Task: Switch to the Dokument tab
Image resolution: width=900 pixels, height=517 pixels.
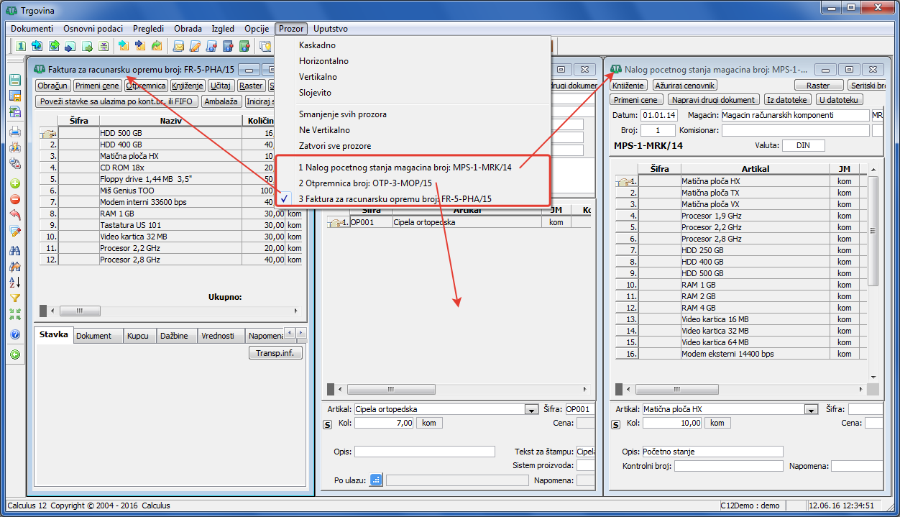Action: click(94, 336)
